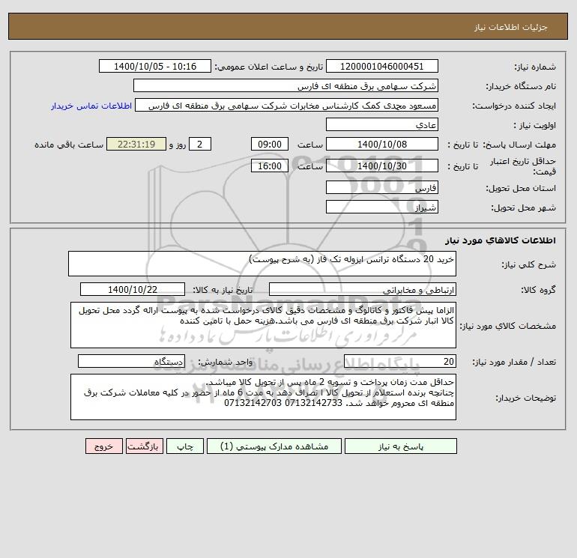Click the label ایجاد کننده درخواست
Viewport: 577px width, 558px height.
(514, 106)
